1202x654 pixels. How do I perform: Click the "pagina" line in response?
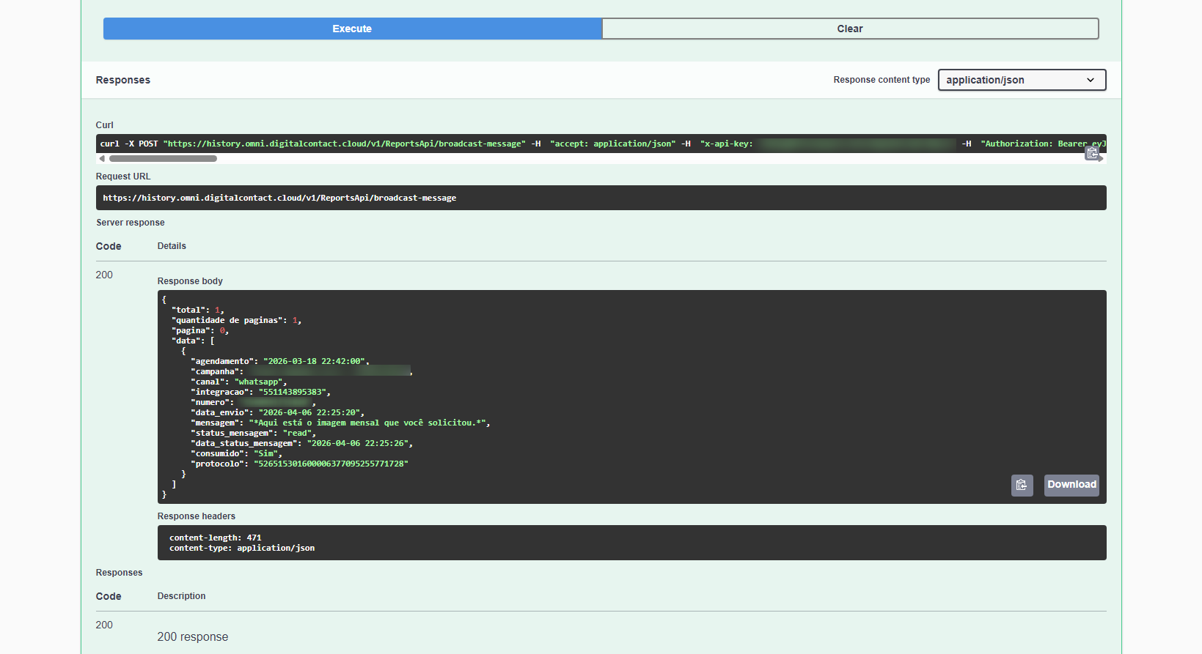pyautogui.click(x=200, y=330)
